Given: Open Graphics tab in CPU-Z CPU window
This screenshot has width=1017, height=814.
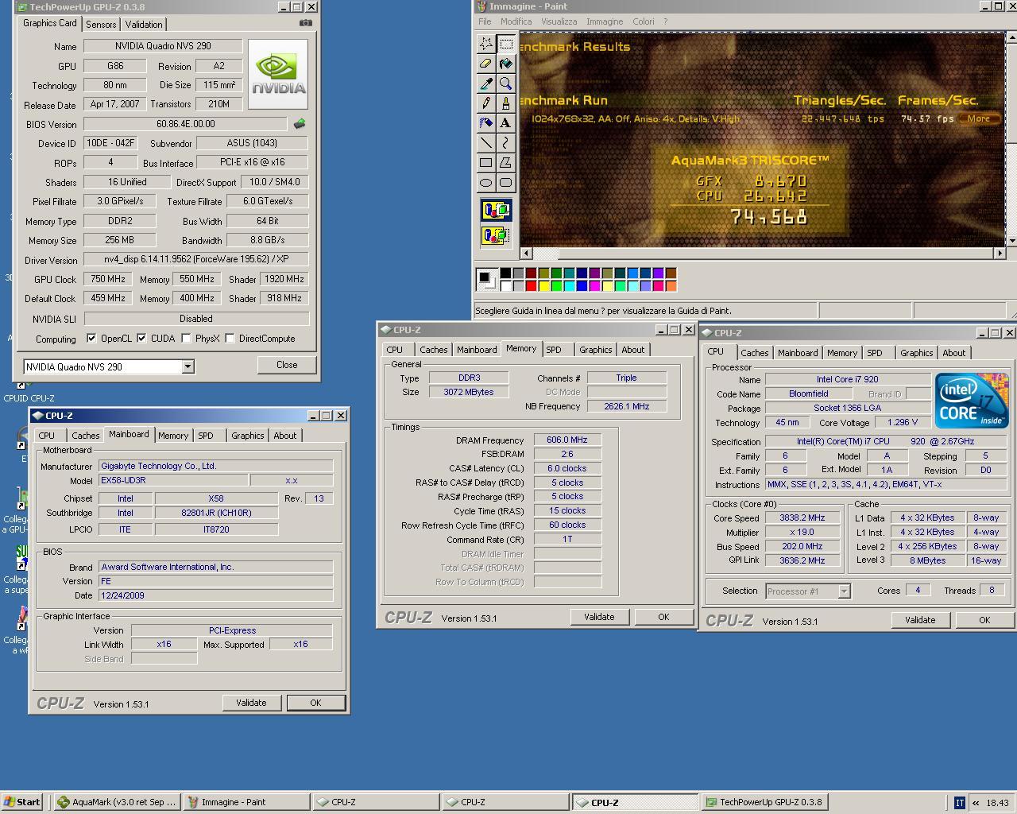Looking at the screenshot, I should 916,353.
